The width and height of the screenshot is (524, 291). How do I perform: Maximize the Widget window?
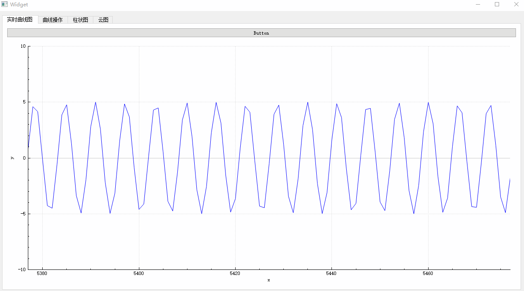click(497, 4)
